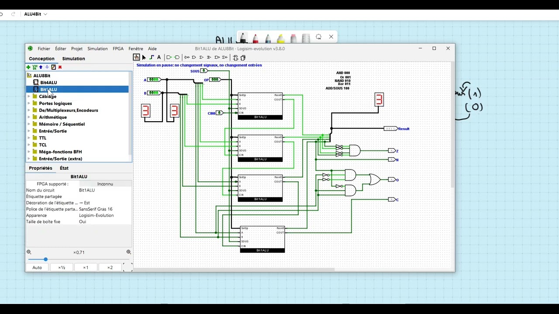Expand the Portes logiques folder
Viewport: 559px width, 314px height.
click(x=29, y=103)
